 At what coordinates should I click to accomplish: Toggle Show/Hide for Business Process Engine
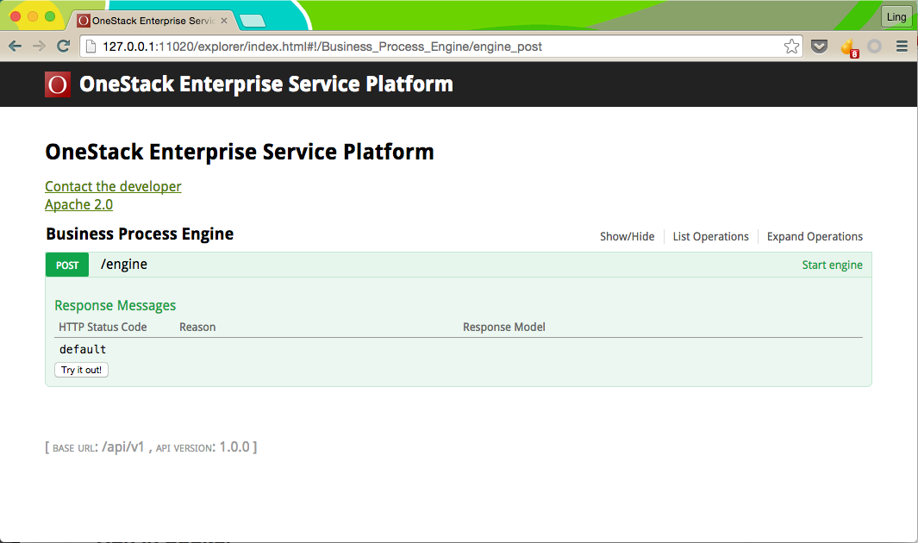[627, 236]
